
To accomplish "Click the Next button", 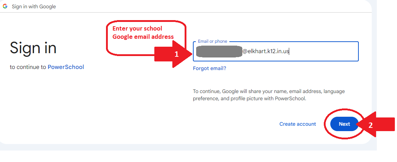I will point(344,124).
